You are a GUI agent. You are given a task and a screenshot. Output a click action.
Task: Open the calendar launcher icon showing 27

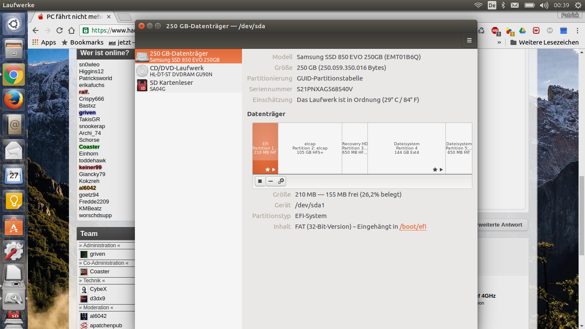[x=14, y=175]
